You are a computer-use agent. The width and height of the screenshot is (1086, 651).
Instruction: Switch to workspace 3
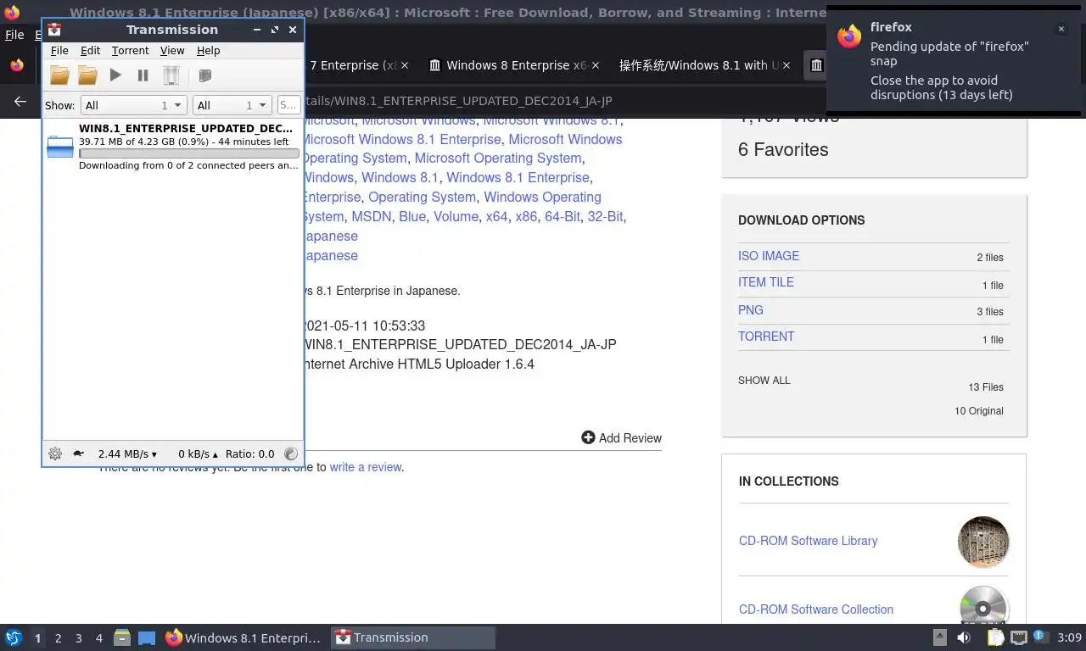(x=78, y=638)
